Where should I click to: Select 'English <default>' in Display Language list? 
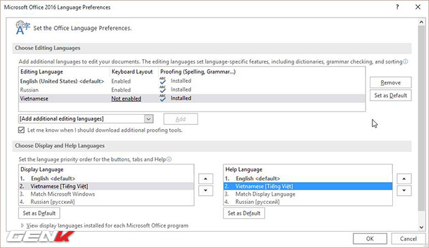[x=106, y=178]
